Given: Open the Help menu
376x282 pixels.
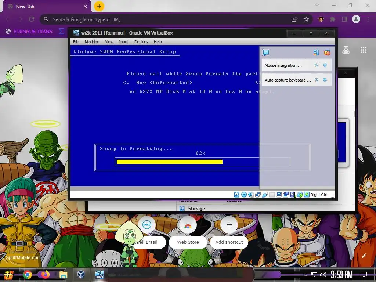Looking at the screenshot, I should click(x=158, y=42).
